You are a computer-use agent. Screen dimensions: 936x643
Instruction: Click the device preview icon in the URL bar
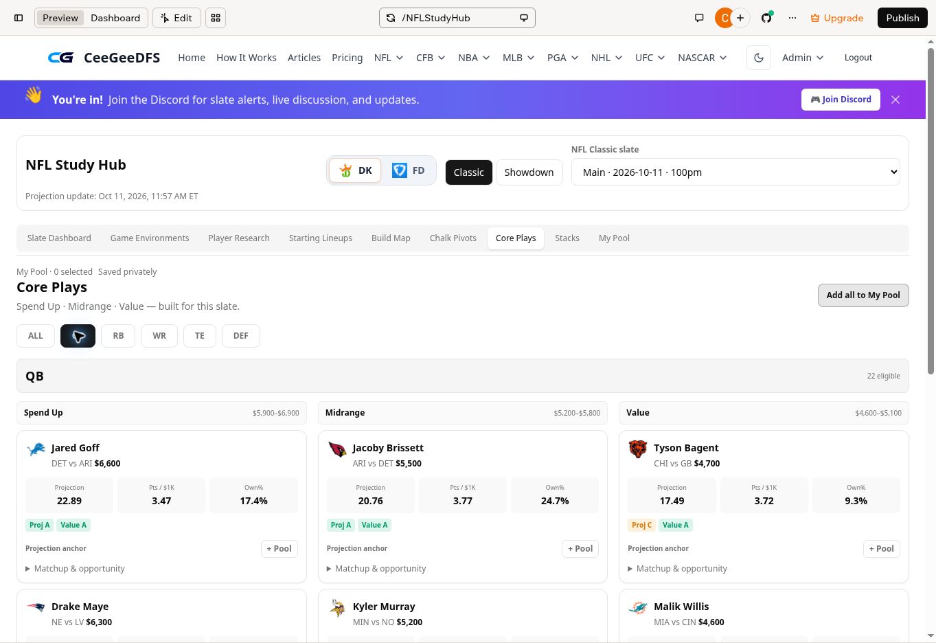tap(524, 18)
